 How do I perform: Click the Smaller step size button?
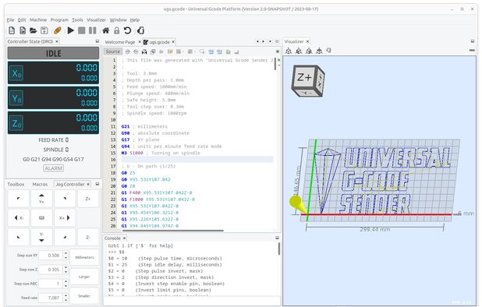[84, 295]
